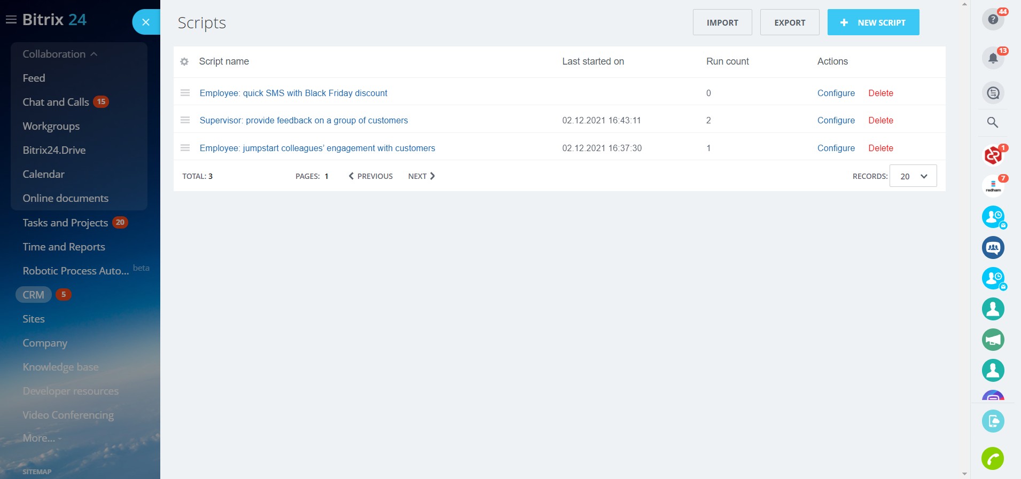Close the slider with the X button

click(x=145, y=22)
